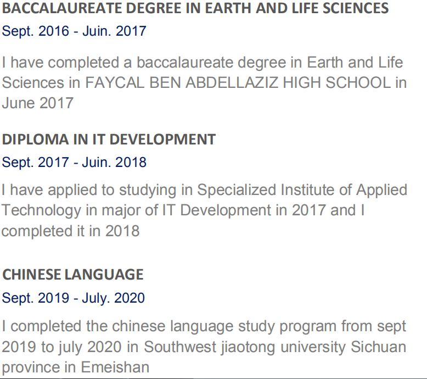Image resolution: width=427 pixels, height=379 pixels.
Task: Click the date line Sept. 2016 - Juin. 2017
Action: click(74, 31)
